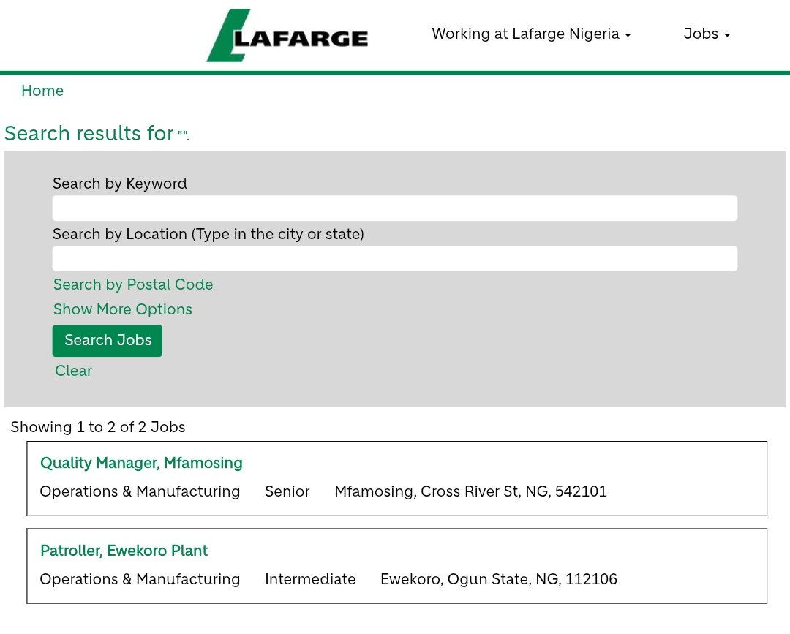Go to the Home breadcrumb link
The width and height of the screenshot is (790, 634).
coord(42,91)
